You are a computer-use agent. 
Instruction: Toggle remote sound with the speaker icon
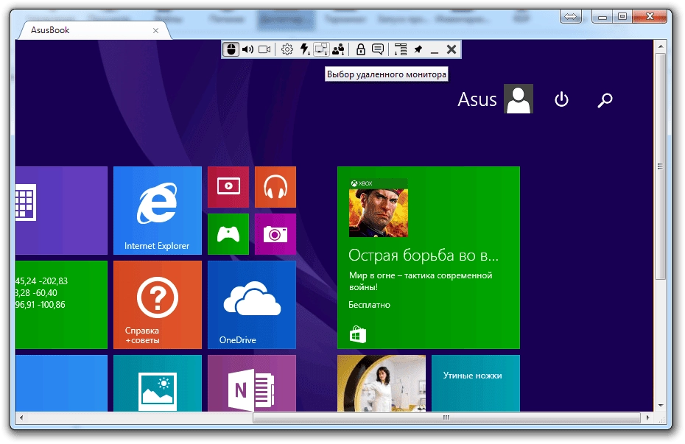pyautogui.click(x=247, y=49)
